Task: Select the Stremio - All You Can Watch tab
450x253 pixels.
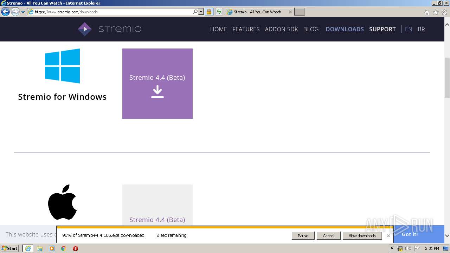Action: [259, 12]
